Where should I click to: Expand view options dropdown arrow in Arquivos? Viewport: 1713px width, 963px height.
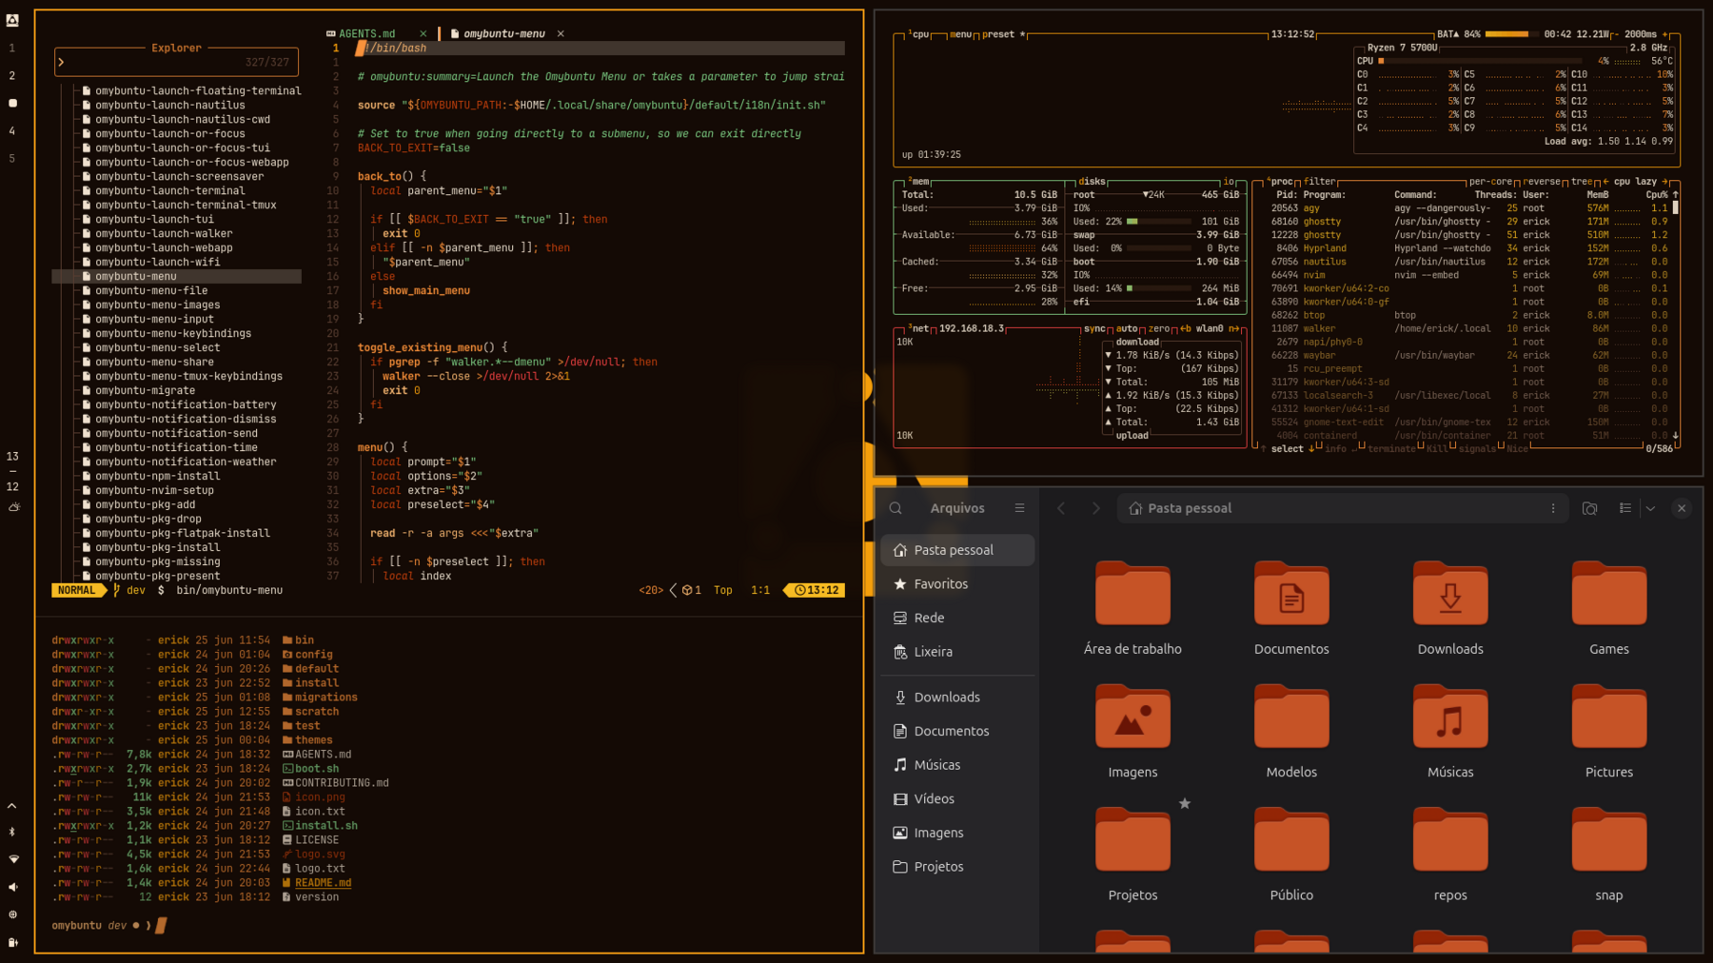[1650, 508]
